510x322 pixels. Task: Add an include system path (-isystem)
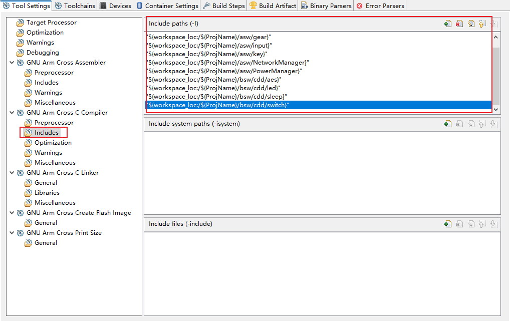[x=448, y=124]
